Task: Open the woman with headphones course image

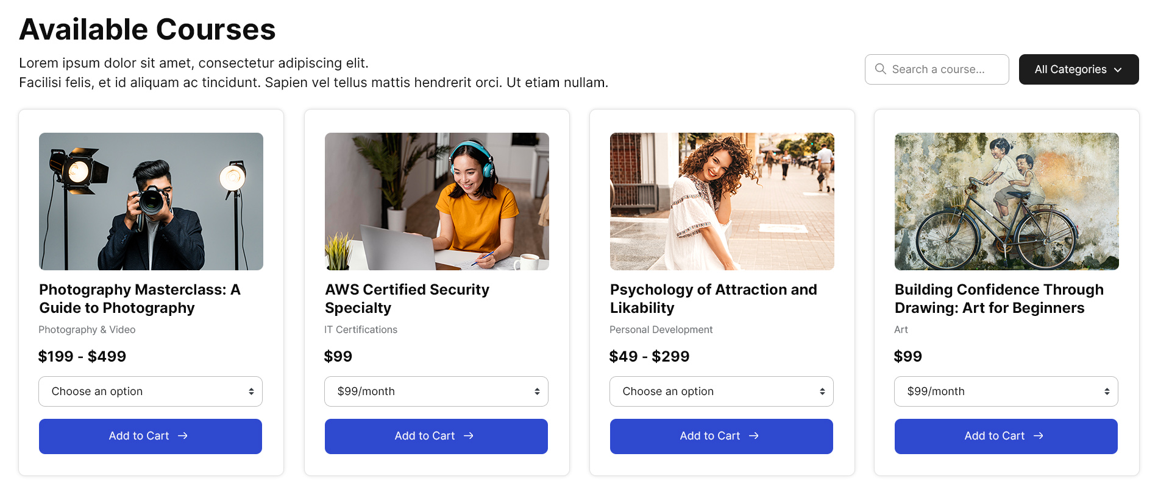Action: point(437,201)
